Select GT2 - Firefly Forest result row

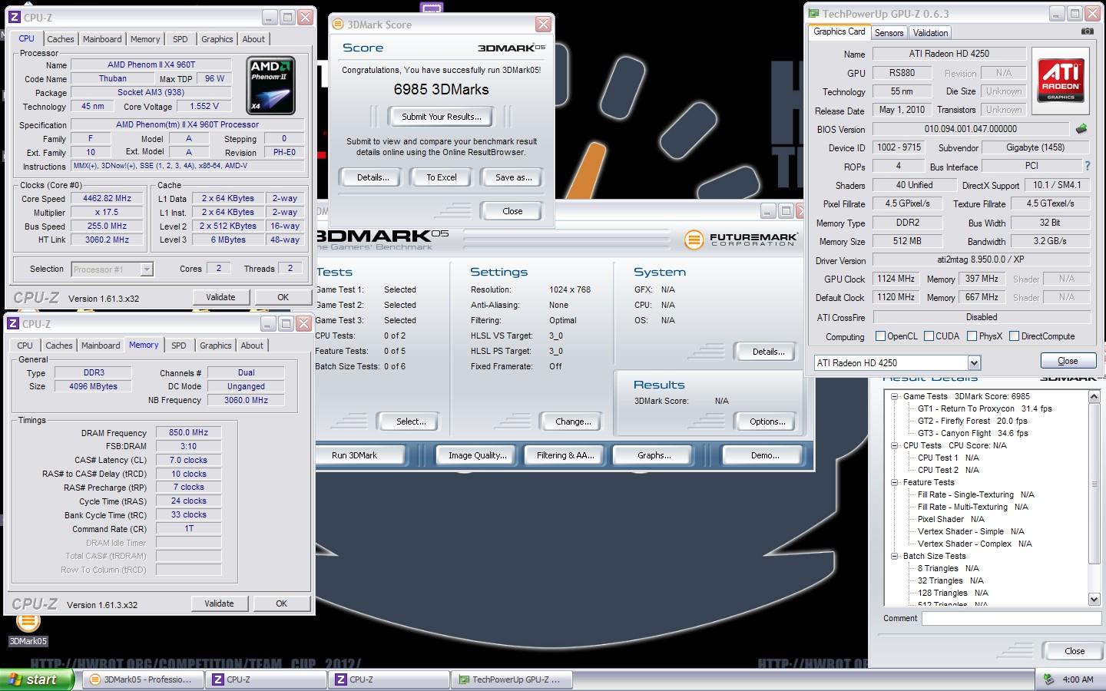tap(972, 422)
